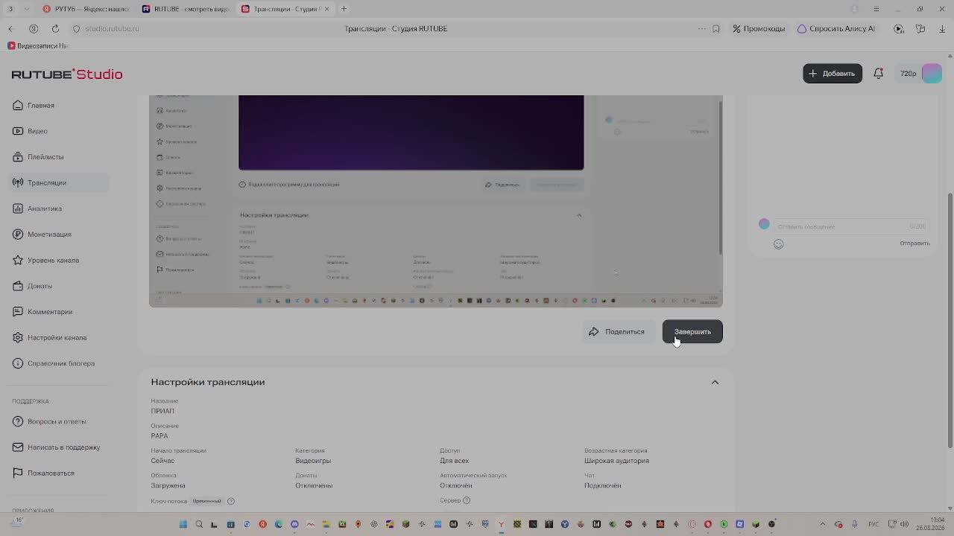
Task: Click the Написать в поддержку envelope icon
Action: [19, 447]
